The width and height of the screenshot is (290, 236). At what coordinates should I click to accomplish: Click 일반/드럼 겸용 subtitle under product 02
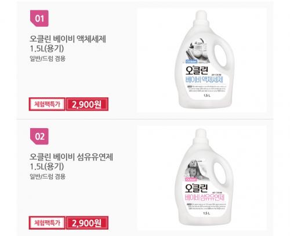click(48, 176)
